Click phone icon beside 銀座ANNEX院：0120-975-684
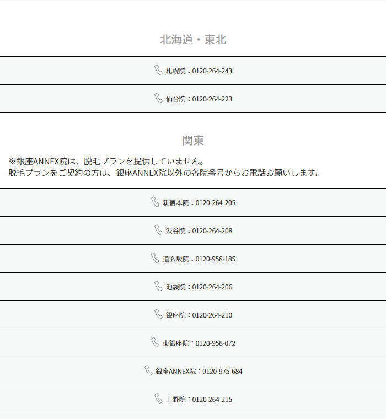 pos(148,370)
